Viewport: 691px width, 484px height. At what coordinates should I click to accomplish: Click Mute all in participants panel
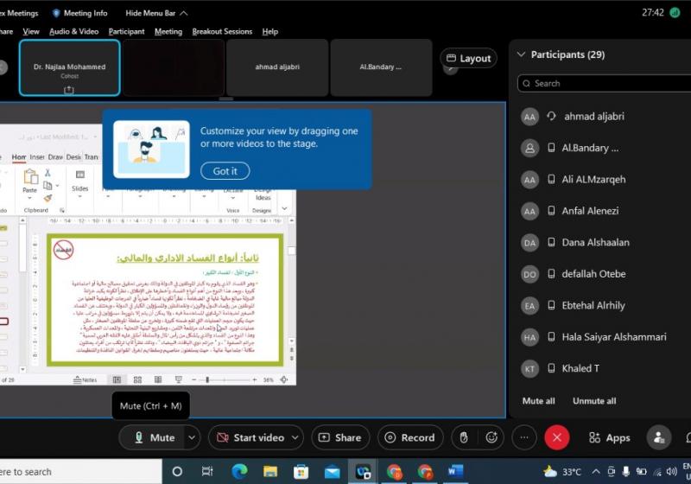539,401
